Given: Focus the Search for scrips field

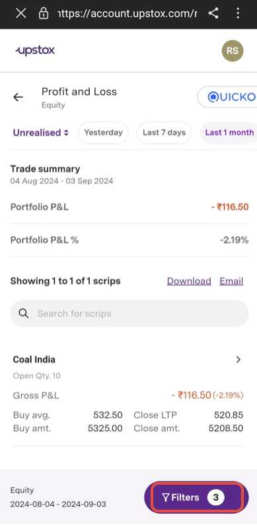Looking at the screenshot, I should pyautogui.click(x=129, y=313).
